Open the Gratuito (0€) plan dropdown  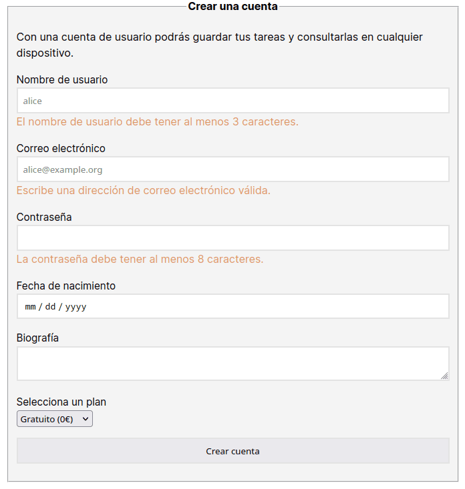tap(54, 419)
